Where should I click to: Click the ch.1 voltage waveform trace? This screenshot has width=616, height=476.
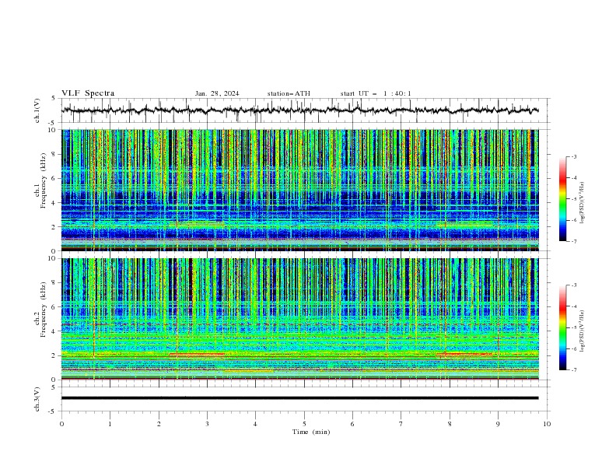[x=299, y=110]
